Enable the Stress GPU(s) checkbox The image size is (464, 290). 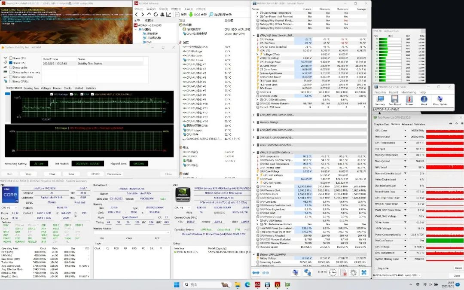(11, 82)
